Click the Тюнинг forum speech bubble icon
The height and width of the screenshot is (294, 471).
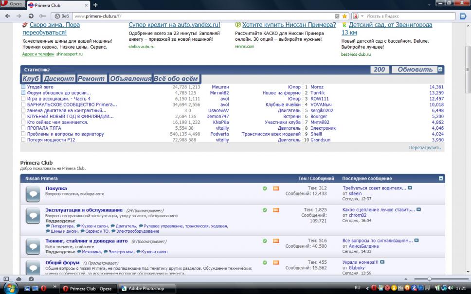tap(33, 246)
